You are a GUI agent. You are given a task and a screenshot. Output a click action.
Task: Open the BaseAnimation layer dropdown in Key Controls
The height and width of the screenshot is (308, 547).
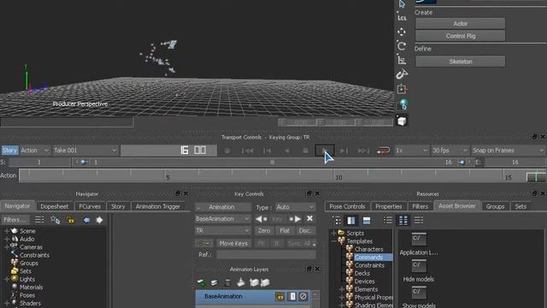222,219
